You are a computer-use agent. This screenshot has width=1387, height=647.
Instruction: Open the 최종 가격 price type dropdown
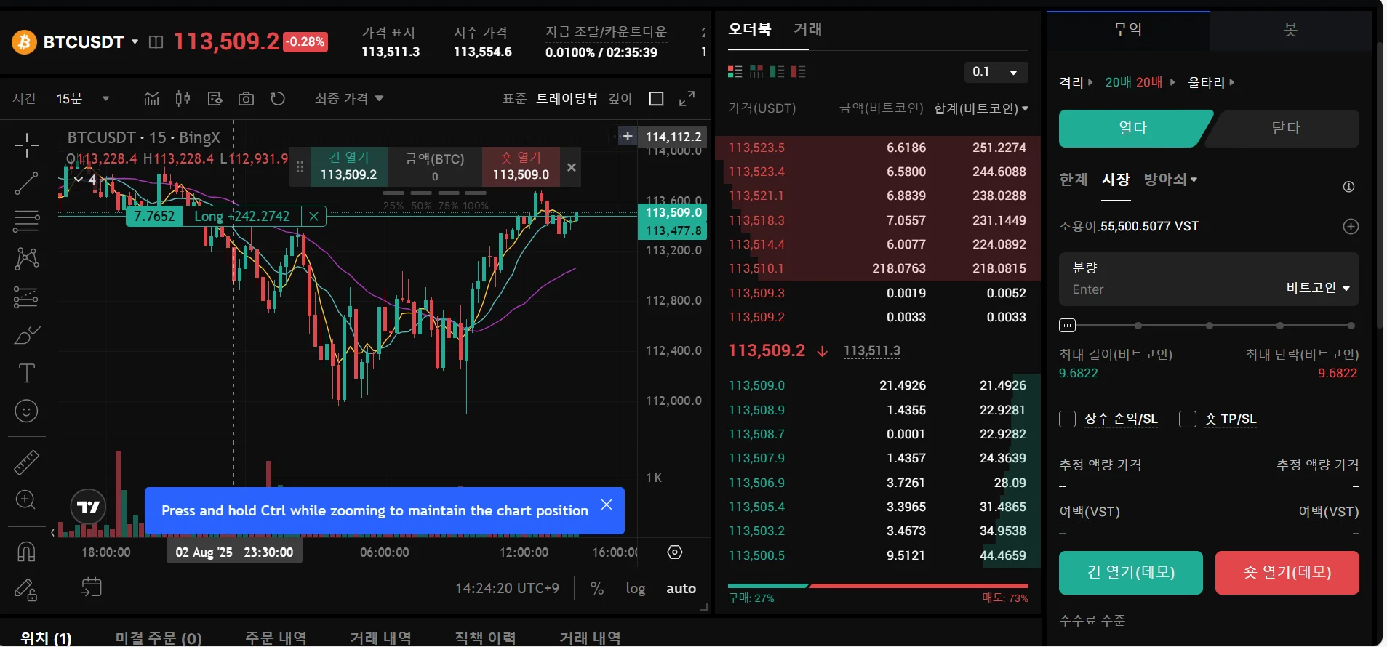[349, 98]
